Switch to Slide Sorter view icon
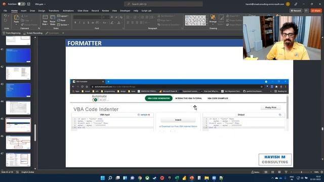The width and height of the screenshot is (324, 182). pos(273,172)
